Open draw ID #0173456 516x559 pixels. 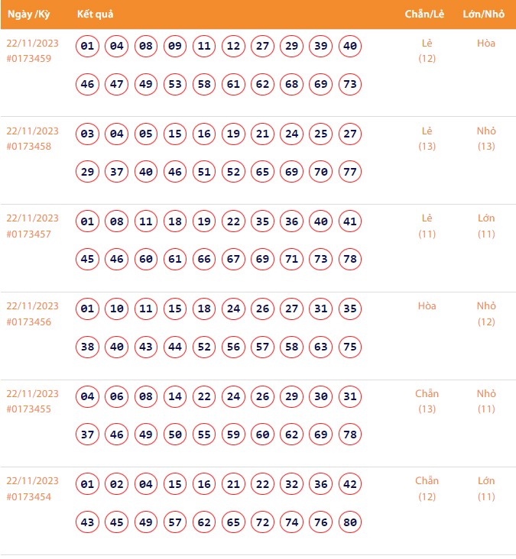point(29,322)
